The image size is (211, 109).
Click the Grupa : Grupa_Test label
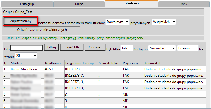point(18,12)
